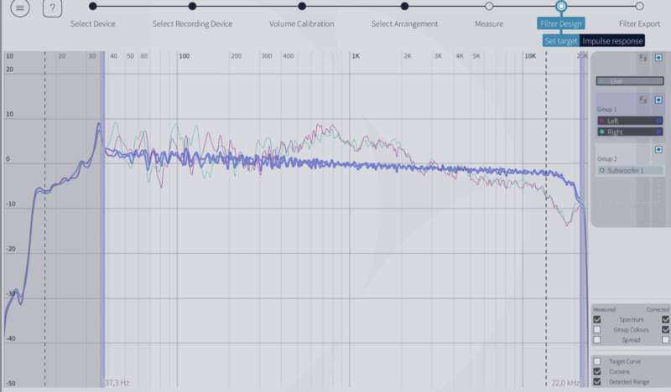Switch to the Impulse response tab
This screenshot has height=392, width=671.
click(611, 40)
